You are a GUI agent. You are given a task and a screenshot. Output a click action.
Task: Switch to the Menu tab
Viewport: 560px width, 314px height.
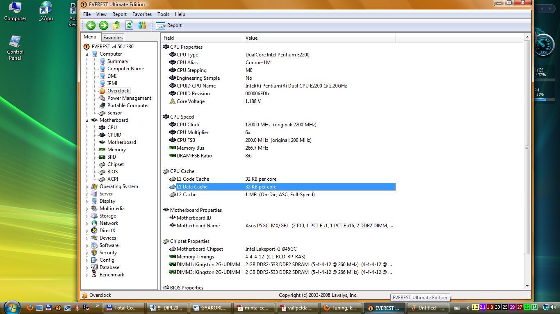pyautogui.click(x=90, y=37)
